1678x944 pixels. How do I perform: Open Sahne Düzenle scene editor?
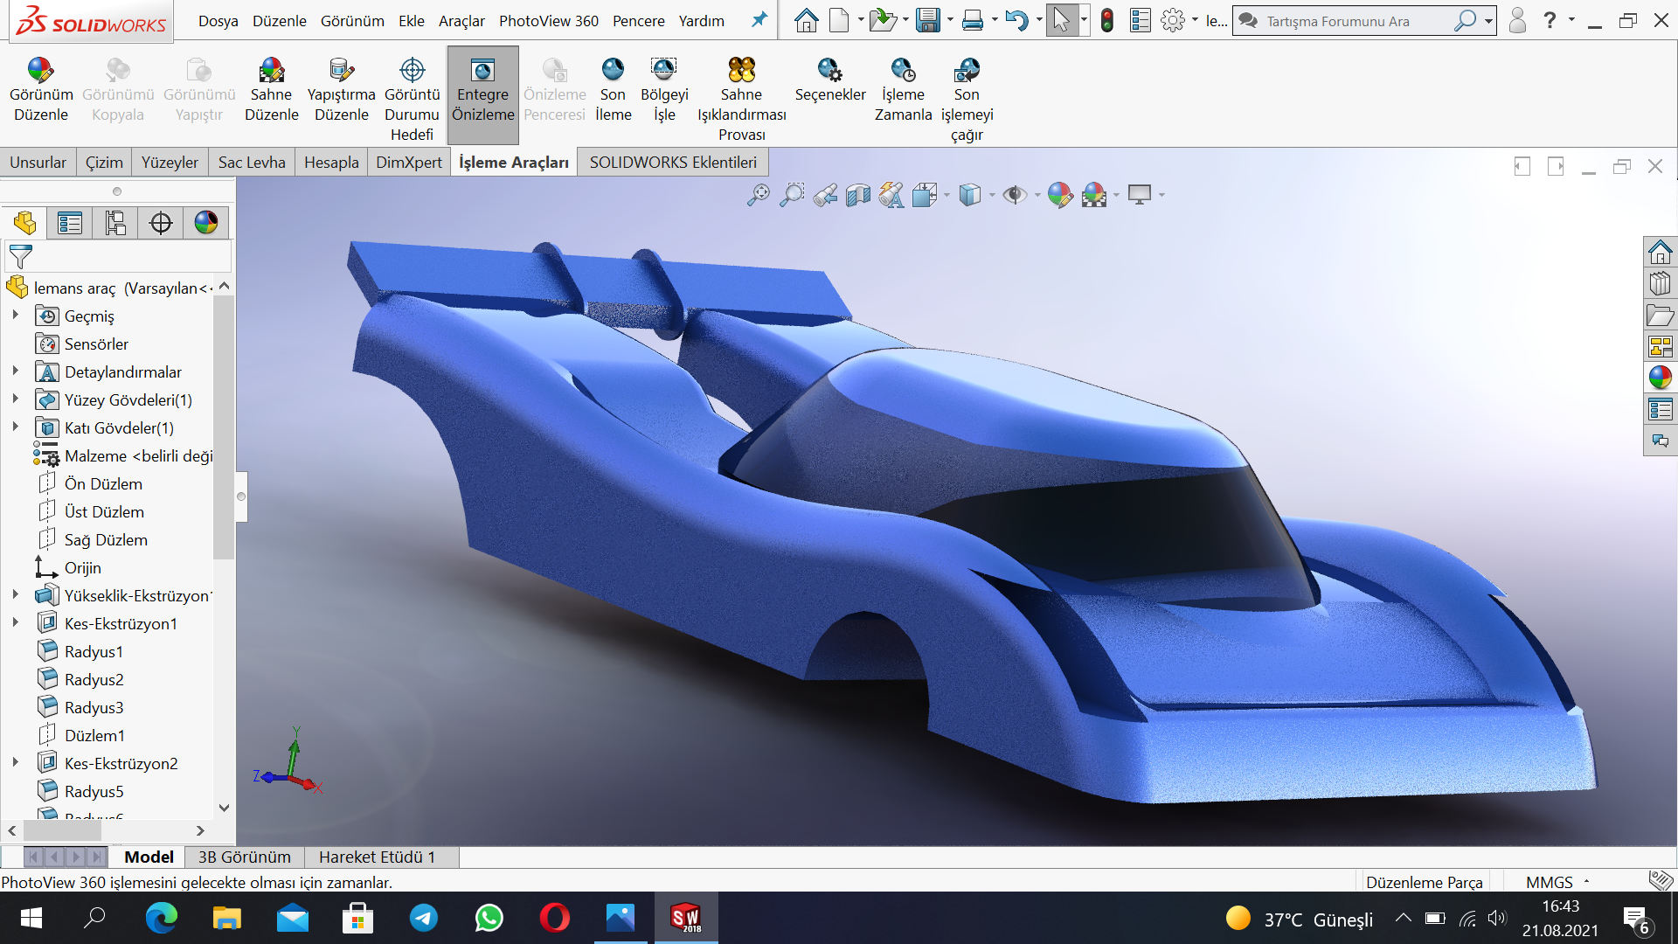click(x=271, y=71)
